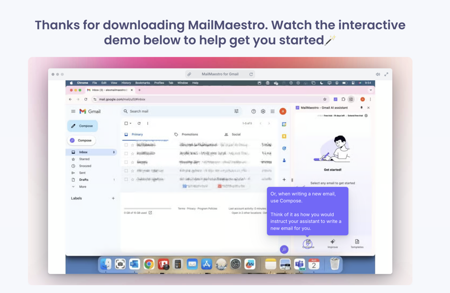Click the MailMaestro settings gear icon
Viewport: 450px width, 293px height.
(366, 116)
